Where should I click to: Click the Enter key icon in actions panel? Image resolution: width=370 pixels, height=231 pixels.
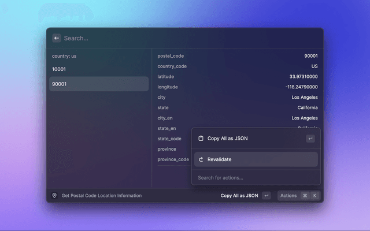[x=310, y=139]
